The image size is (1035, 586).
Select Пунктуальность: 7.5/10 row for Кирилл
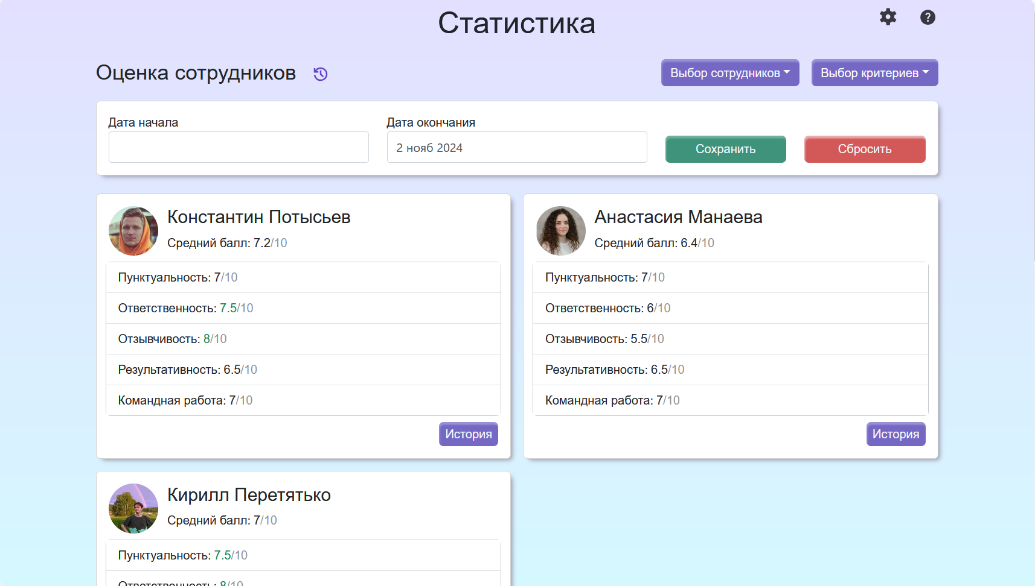click(x=303, y=555)
